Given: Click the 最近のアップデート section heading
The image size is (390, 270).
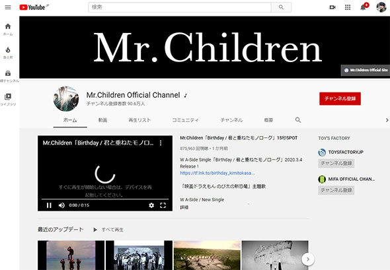Looking at the screenshot, I should (x=60, y=230).
